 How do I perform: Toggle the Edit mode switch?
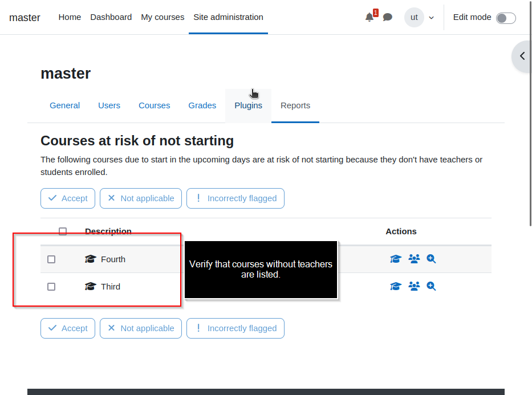506,18
